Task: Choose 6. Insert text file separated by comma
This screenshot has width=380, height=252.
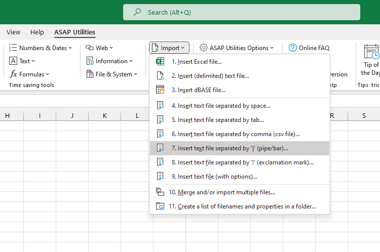Action: tap(240, 134)
